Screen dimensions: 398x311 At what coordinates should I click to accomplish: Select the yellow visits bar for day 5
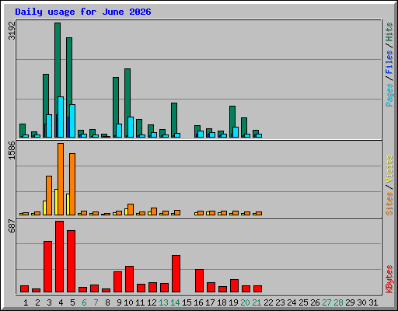[68, 204]
